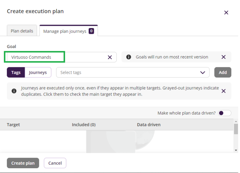Click the info icon on the journeys duplicates message

[14, 91]
